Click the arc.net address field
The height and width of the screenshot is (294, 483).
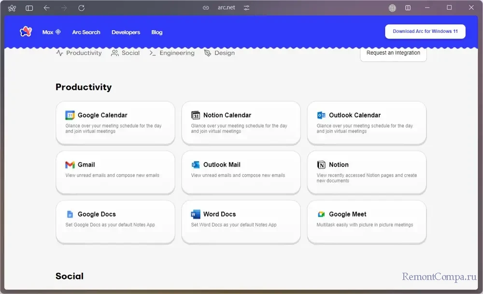pyautogui.click(x=226, y=8)
